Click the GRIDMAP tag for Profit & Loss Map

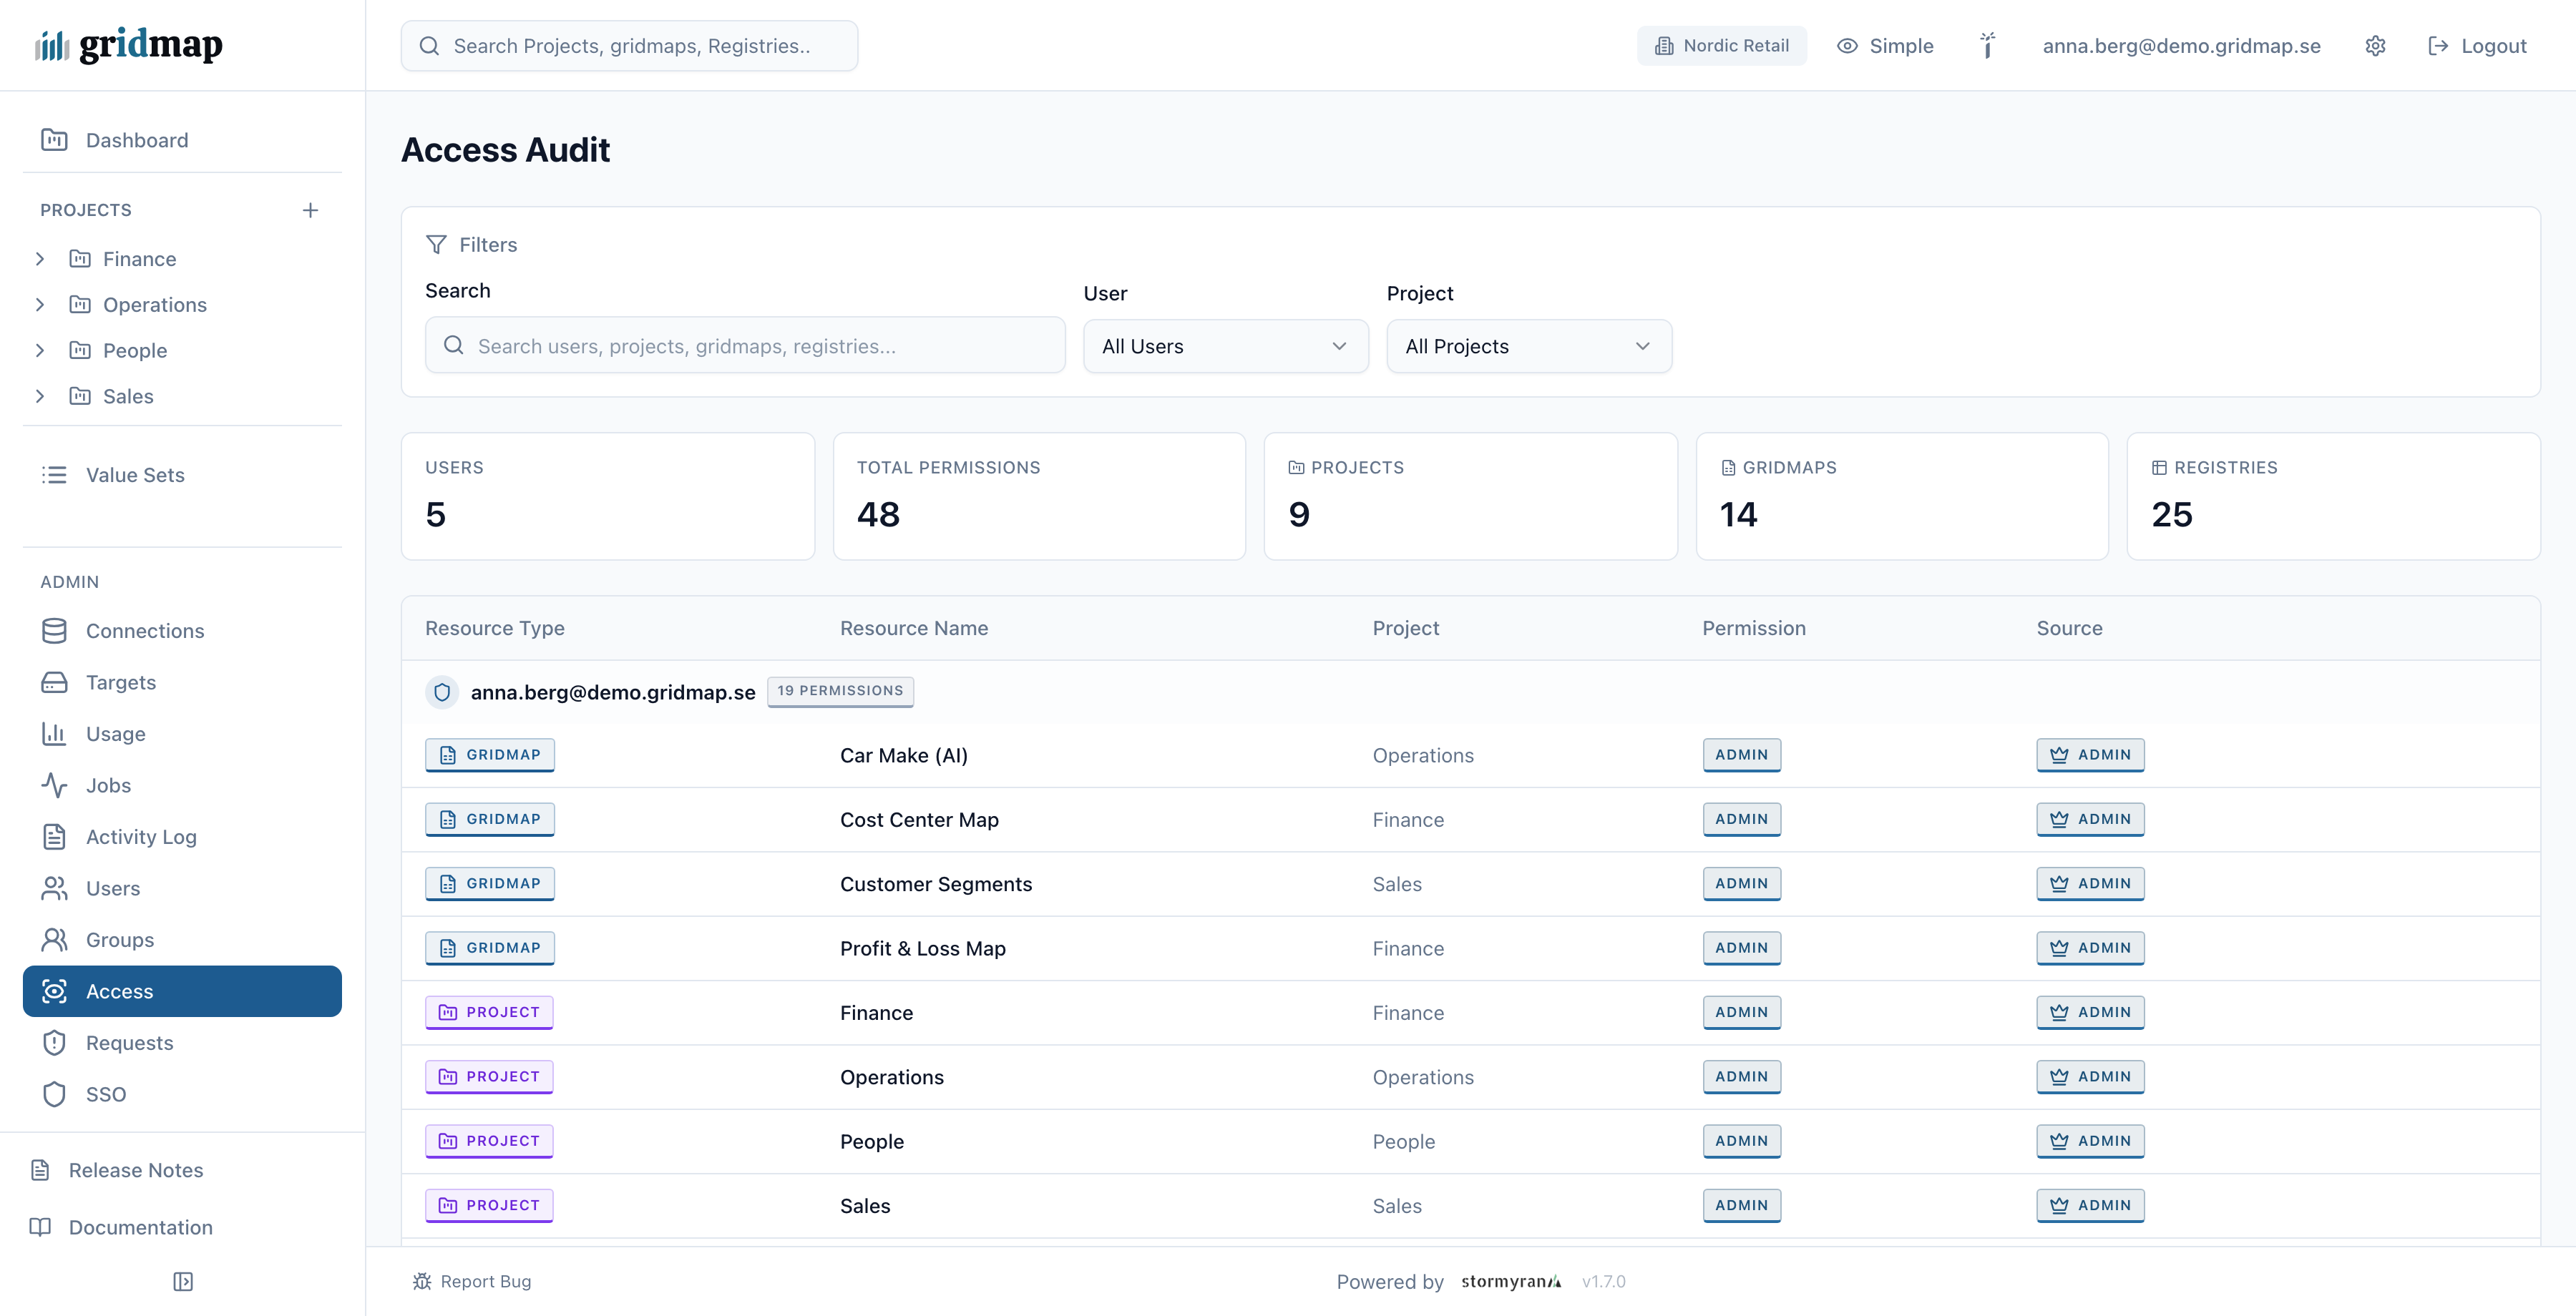click(x=490, y=948)
